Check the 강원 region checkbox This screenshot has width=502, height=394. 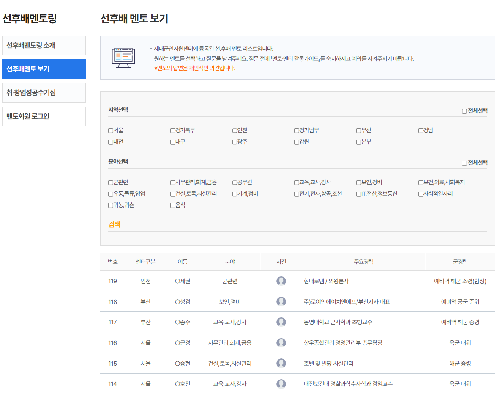point(297,142)
